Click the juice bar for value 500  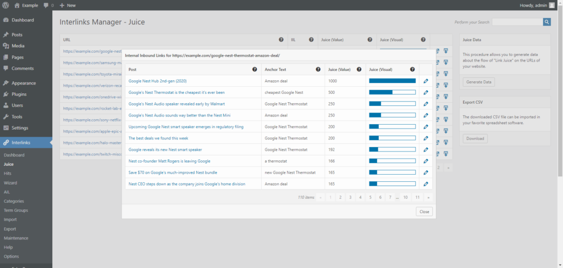[393, 93]
